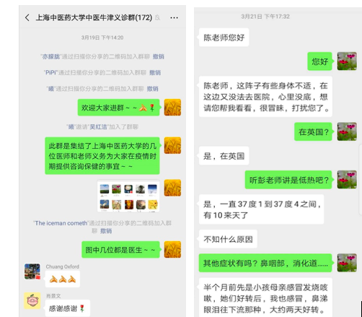Tap wheat avatar beside 欢迎大家进群 message
Screen dimensions: 362x317
[172, 108]
